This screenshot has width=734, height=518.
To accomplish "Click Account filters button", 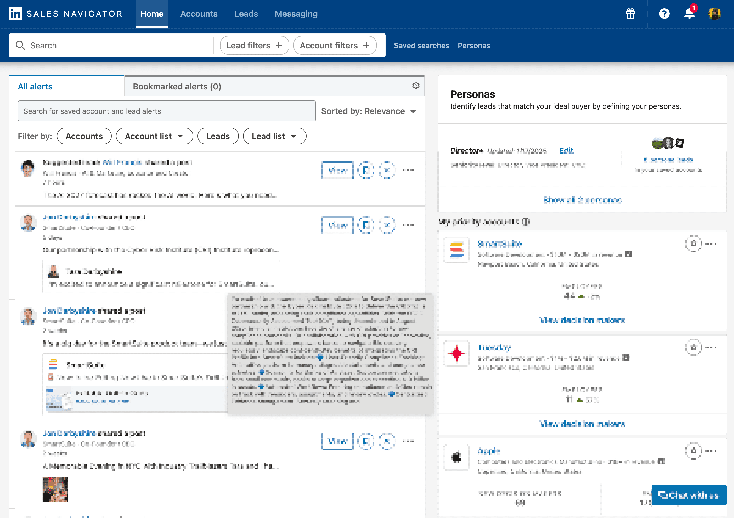I will pyautogui.click(x=334, y=46).
